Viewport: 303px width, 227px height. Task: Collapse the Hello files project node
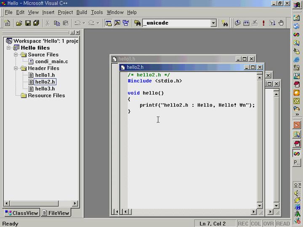8,48
